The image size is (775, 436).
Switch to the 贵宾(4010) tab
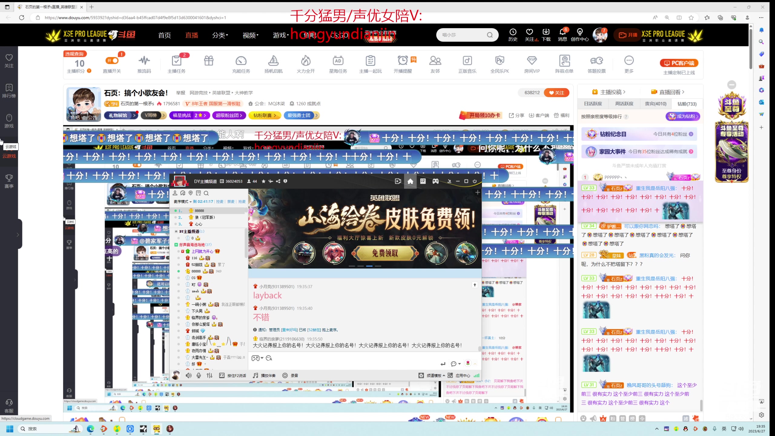(x=655, y=104)
